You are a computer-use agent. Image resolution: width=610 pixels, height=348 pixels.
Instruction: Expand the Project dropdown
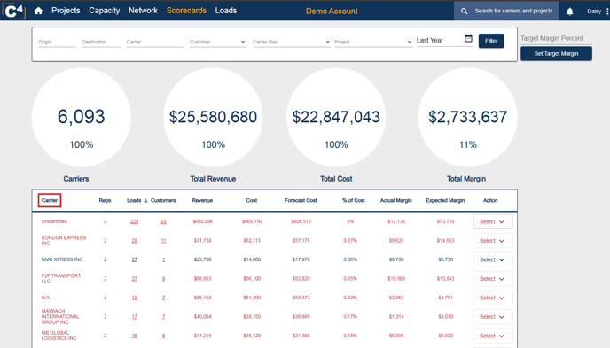(x=373, y=42)
